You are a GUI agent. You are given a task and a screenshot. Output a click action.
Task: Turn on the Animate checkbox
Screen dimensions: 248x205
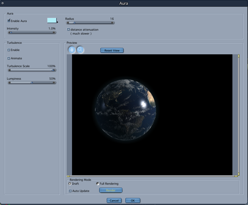[9, 58]
